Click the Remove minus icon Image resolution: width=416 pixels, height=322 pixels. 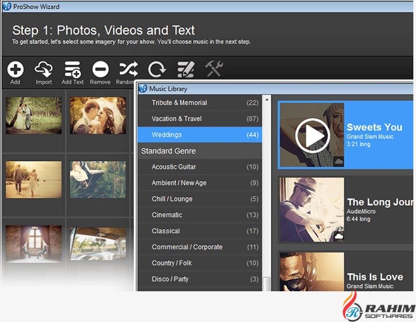(x=100, y=69)
